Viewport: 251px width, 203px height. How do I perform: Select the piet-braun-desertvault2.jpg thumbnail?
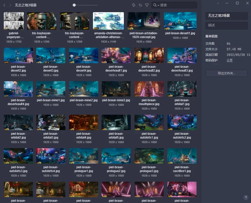149,55
